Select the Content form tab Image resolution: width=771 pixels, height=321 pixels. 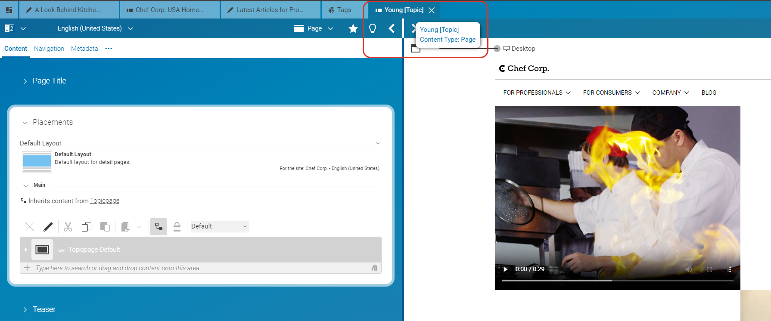(x=16, y=49)
